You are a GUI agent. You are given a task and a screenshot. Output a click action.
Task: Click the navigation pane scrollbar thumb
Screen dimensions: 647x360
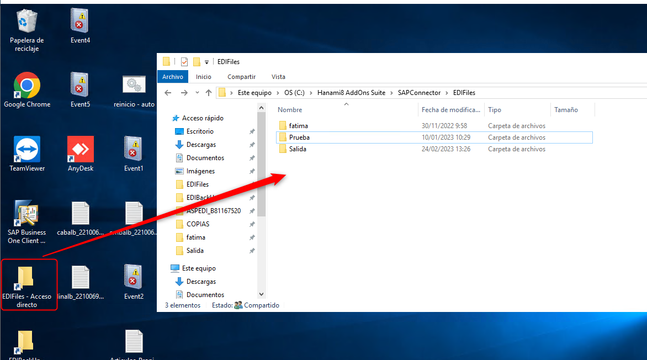coord(261,165)
